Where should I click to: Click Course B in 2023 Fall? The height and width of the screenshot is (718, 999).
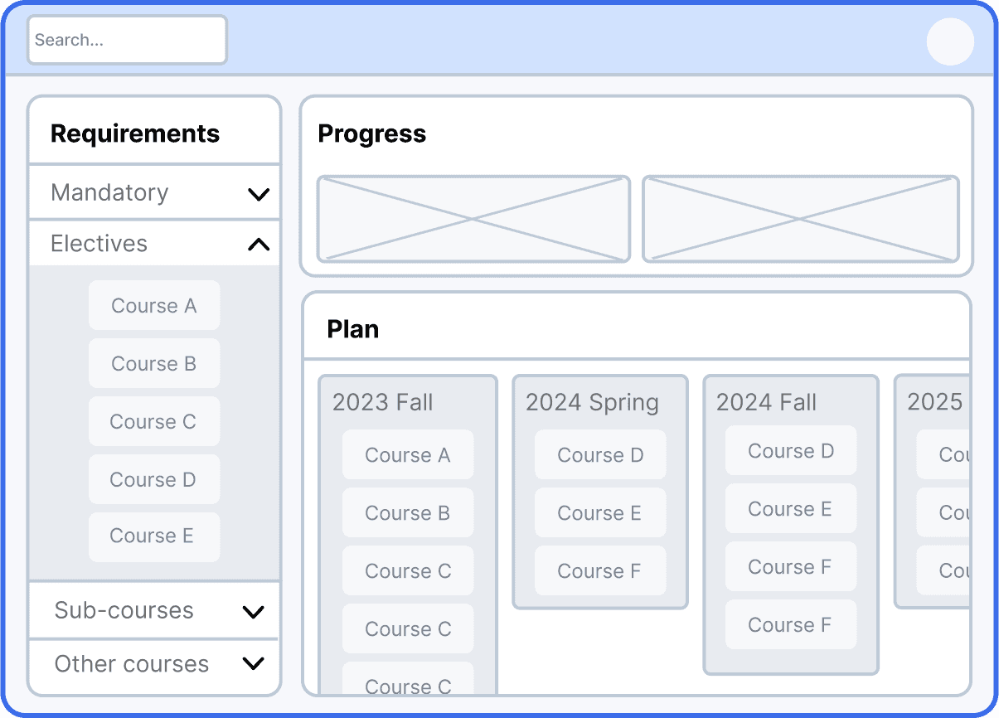pyautogui.click(x=408, y=512)
